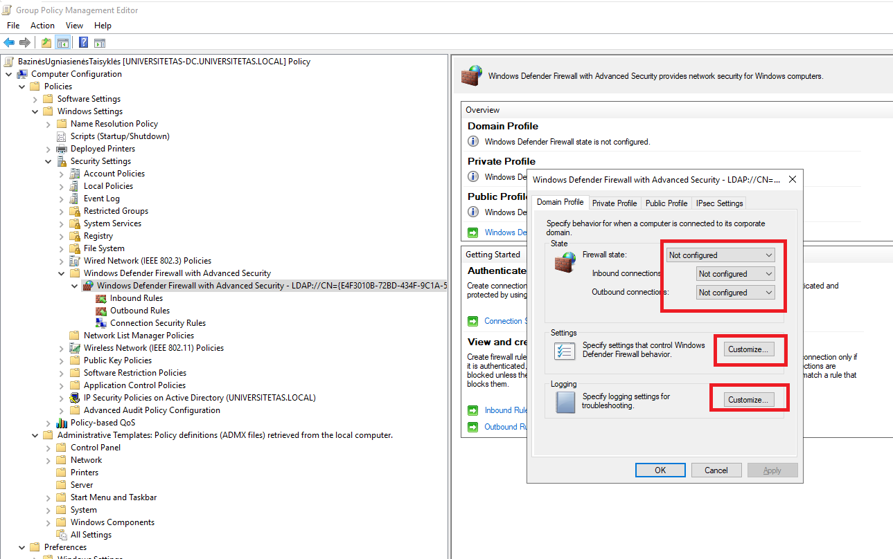Screen dimensions: 893x559
Task: Open the Inbound connections dropdown
Action: [735, 274]
